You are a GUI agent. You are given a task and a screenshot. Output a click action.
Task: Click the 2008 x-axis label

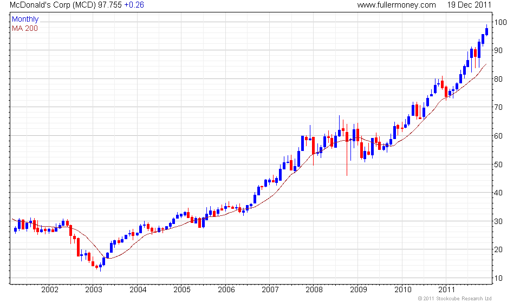click(314, 290)
